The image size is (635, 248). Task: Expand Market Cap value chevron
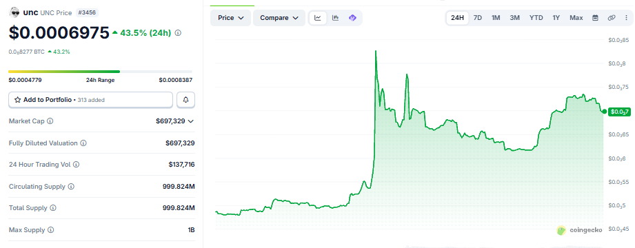pyautogui.click(x=191, y=121)
